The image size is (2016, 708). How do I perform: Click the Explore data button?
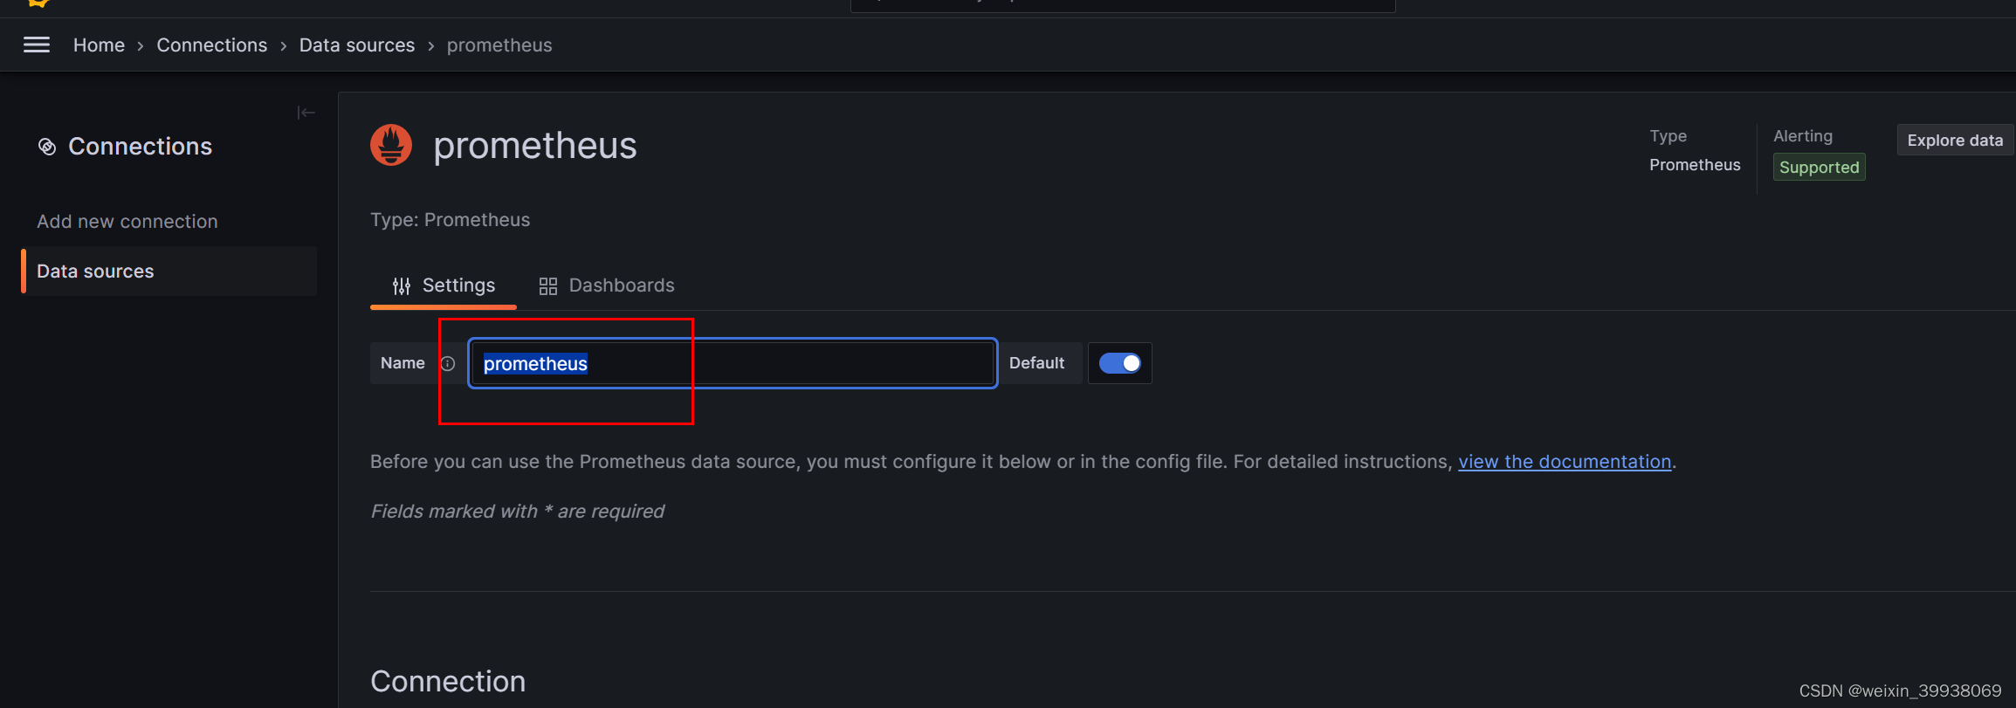(1955, 141)
